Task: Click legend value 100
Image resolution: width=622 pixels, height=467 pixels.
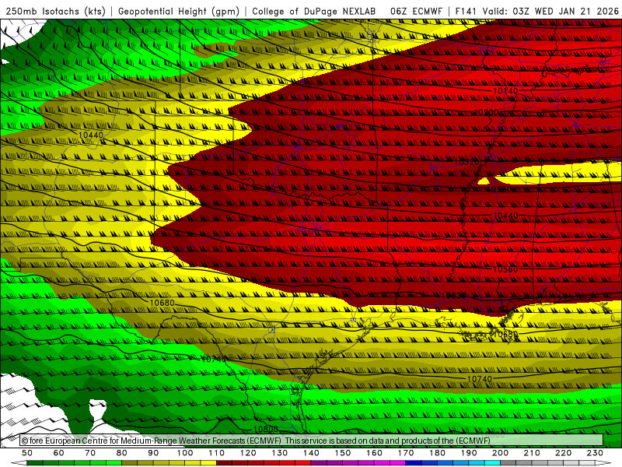Action: (185, 453)
